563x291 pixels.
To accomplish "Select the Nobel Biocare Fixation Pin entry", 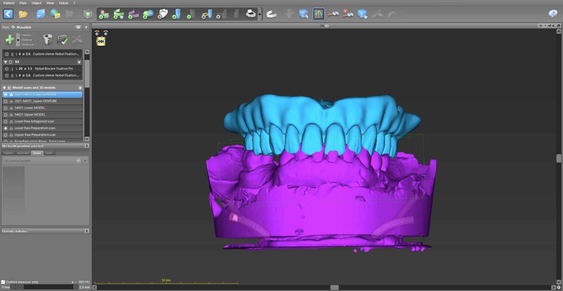I will [x=54, y=69].
